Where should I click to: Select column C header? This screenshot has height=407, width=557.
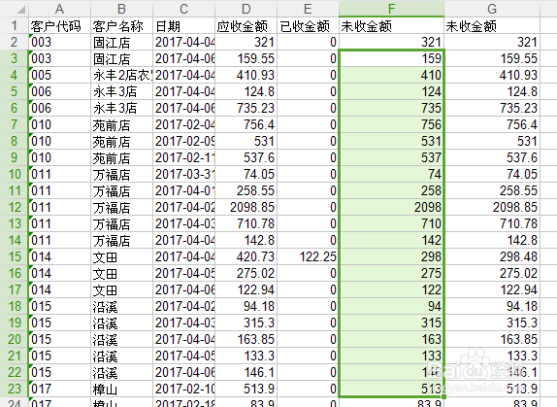[184, 9]
